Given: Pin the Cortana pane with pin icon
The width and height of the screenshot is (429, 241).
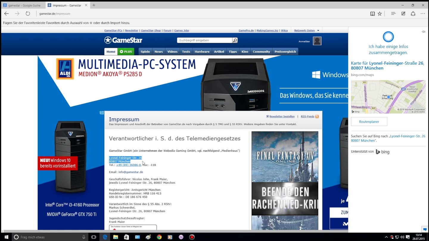Looking at the screenshot, I should [423, 32].
